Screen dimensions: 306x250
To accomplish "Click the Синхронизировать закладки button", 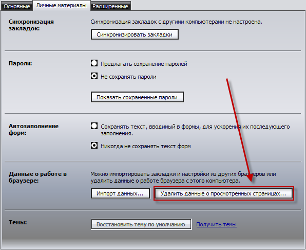I will [x=135, y=34].
